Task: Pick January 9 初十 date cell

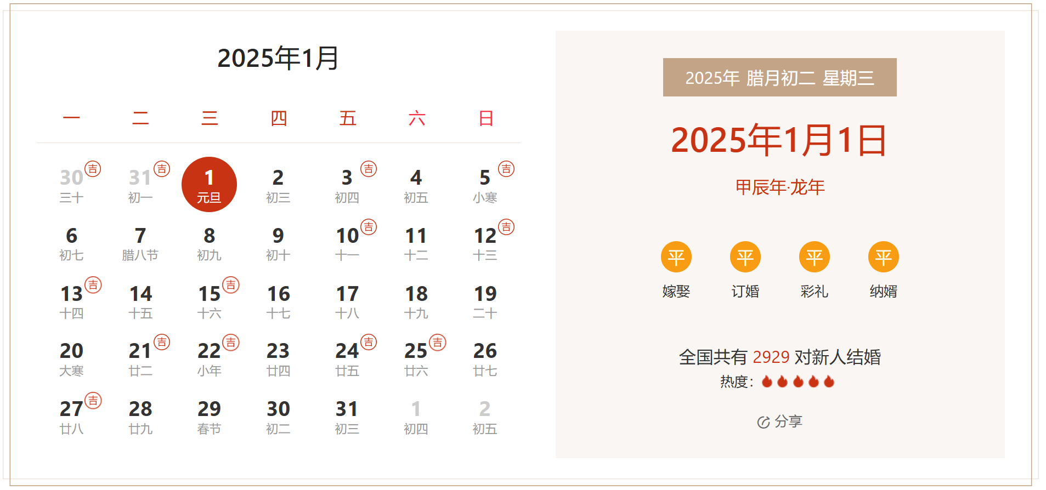Action: (x=278, y=244)
